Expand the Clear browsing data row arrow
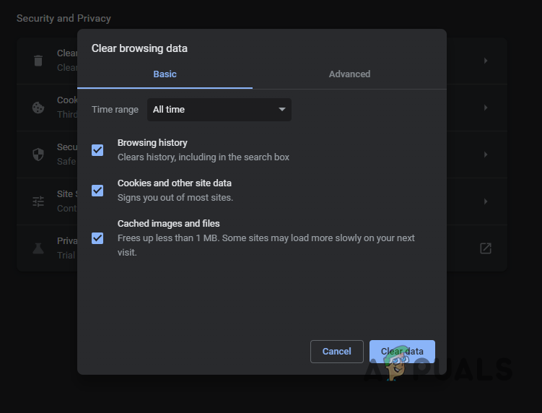The width and height of the screenshot is (542, 413). click(486, 61)
